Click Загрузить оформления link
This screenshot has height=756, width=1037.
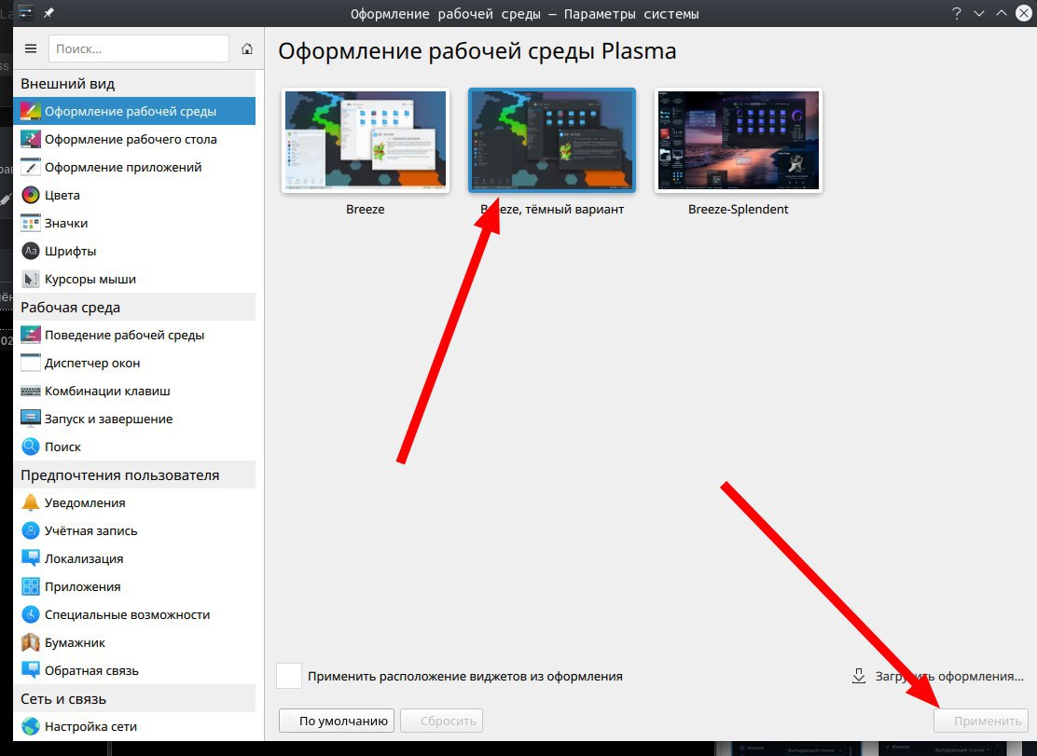pos(938,676)
